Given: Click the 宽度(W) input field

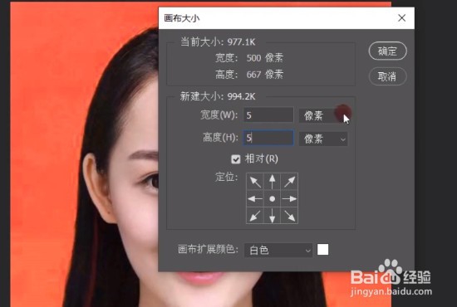Looking at the screenshot, I should coord(268,115).
